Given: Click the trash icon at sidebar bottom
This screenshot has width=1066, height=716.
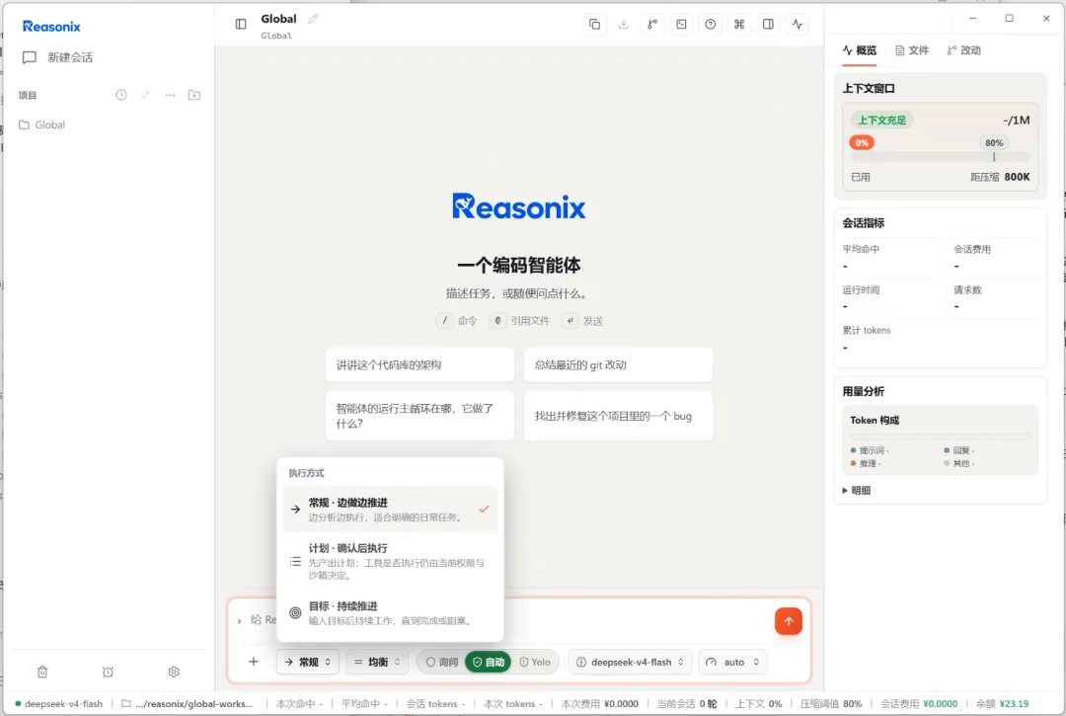Looking at the screenshot, I should (x=42, y=672).
